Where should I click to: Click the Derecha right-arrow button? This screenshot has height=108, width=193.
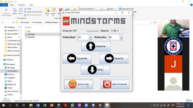pos(114,58)
